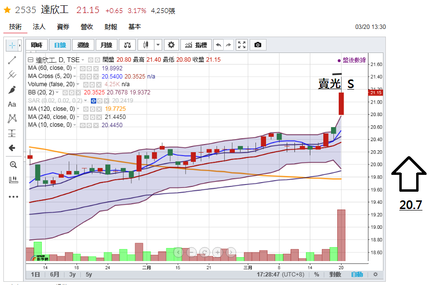Select the price range measurement tool
433x289 pixels.
tap(12, 133)
